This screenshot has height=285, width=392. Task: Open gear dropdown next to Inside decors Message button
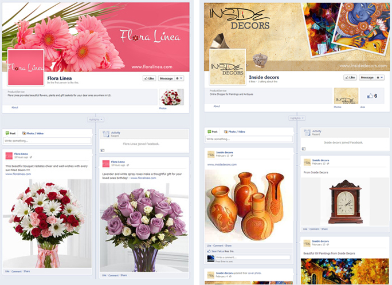tap(380, 77)
